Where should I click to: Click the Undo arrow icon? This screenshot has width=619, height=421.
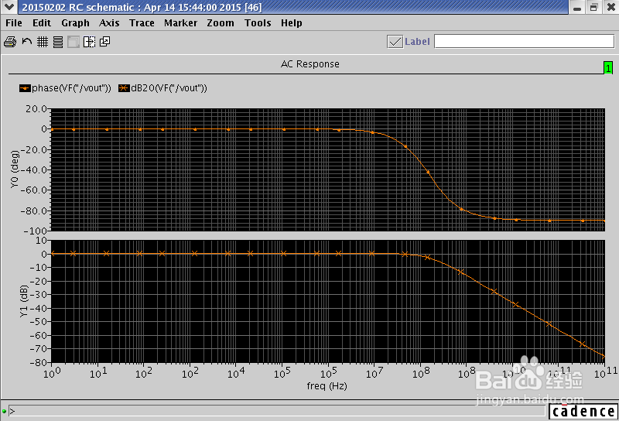coord(27,42)
